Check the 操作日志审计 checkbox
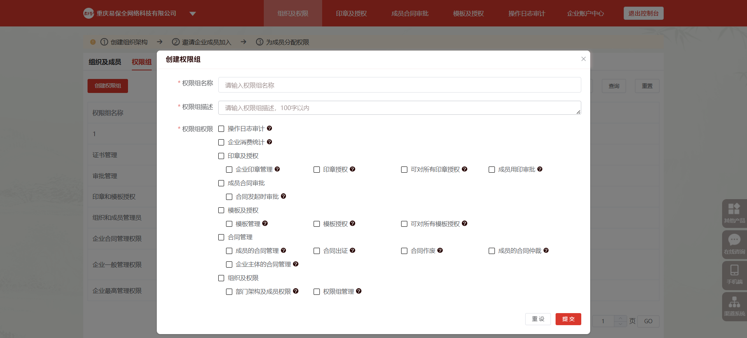 pyautogui.click(x=221, y=129)
